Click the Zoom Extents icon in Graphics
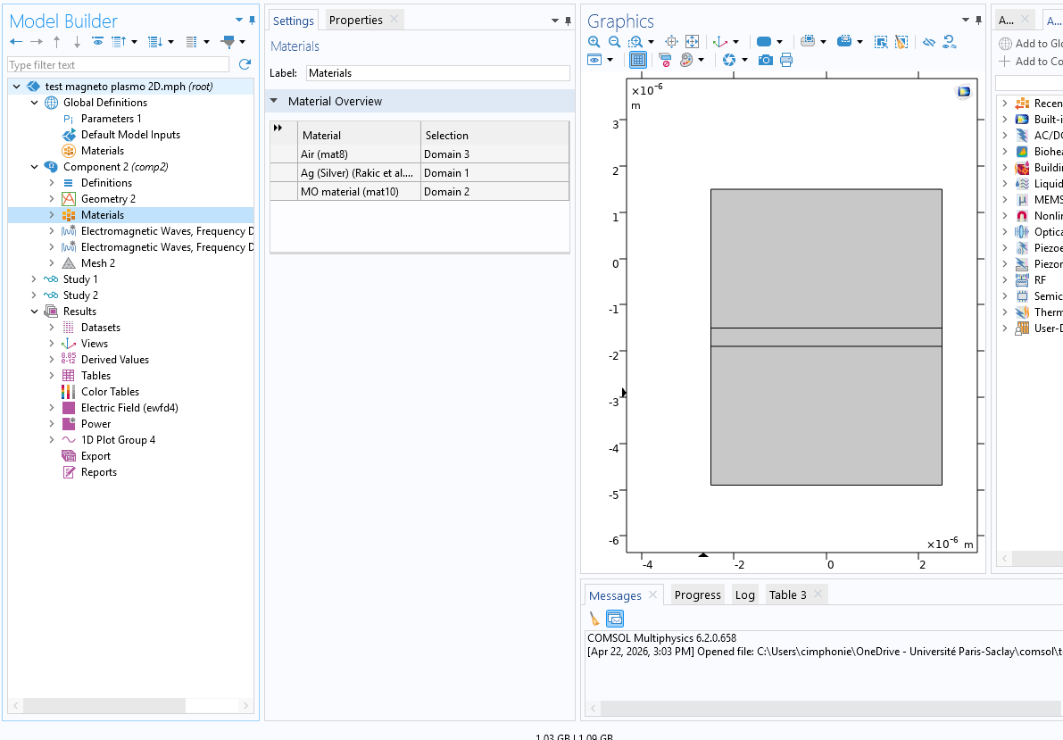1063x740 pixels. 692,42
